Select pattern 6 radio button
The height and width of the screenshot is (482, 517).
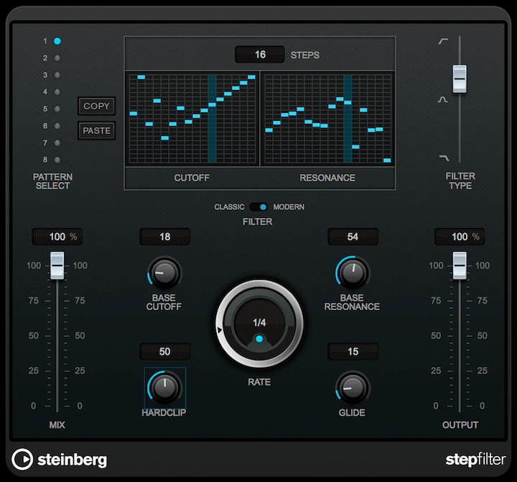pos(57,126)
